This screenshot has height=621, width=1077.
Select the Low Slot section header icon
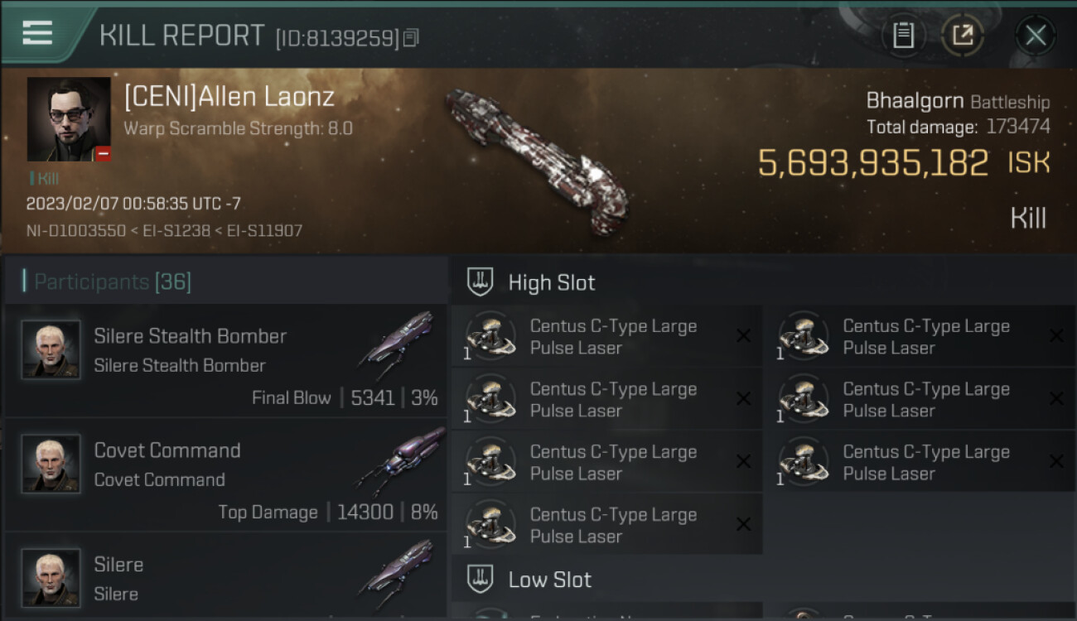click(x=481, y=579)
